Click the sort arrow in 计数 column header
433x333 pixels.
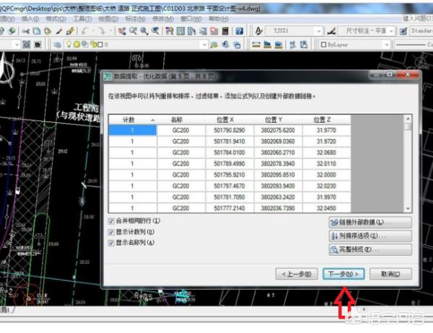152,120
